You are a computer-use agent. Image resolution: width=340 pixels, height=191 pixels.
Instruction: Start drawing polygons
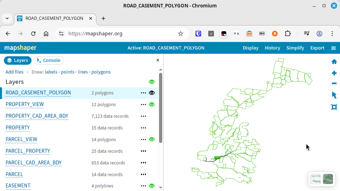101,72
